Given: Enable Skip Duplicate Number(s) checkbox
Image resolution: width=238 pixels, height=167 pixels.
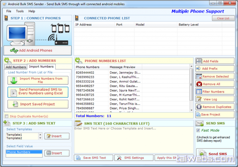Looking at the screenshot, I should [7, 116].
